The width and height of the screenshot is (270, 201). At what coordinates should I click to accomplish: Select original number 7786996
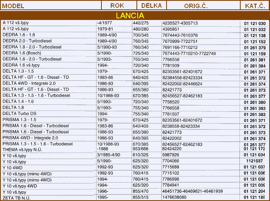(x=171, y=179)
